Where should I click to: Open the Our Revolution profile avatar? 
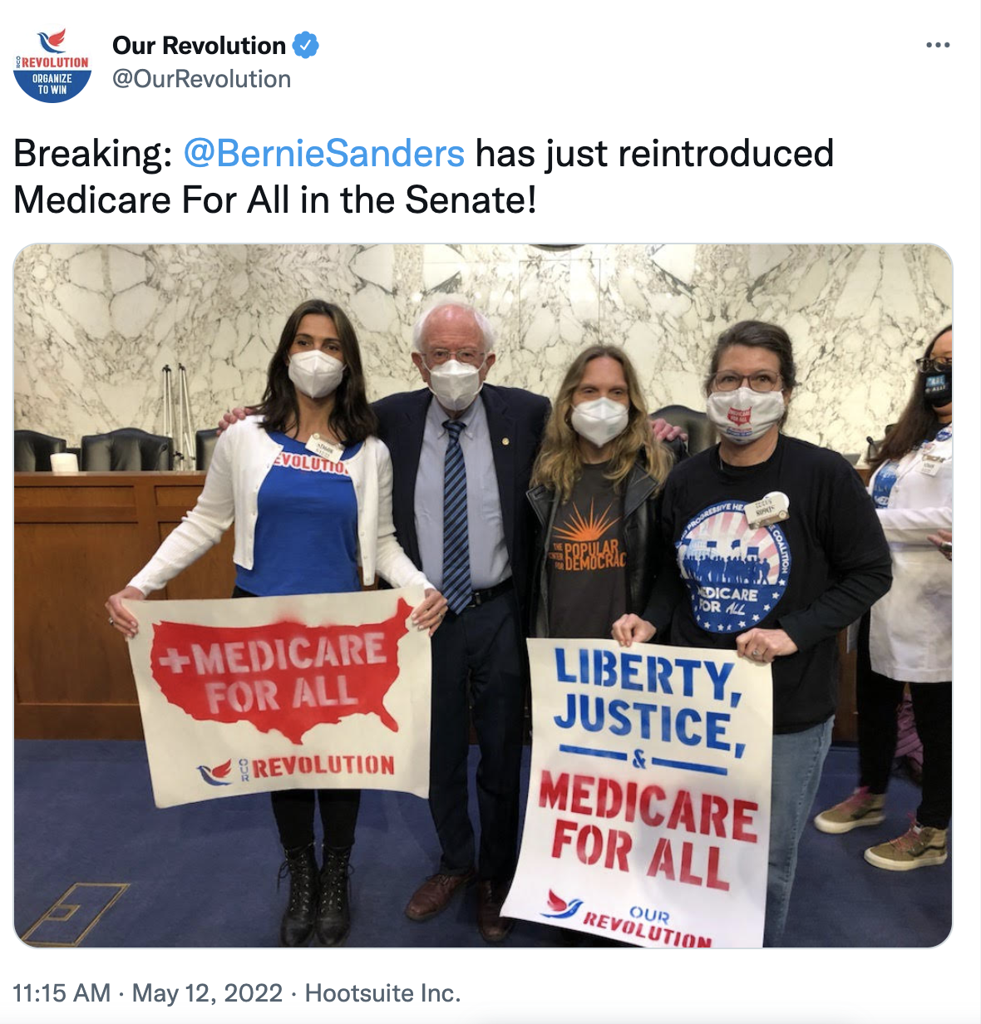(52, 65)
